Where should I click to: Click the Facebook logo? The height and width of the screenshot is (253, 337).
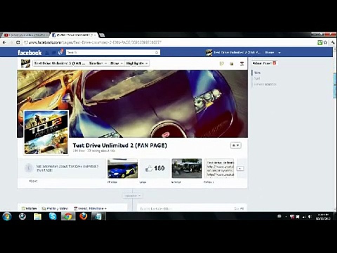[29, 52]
